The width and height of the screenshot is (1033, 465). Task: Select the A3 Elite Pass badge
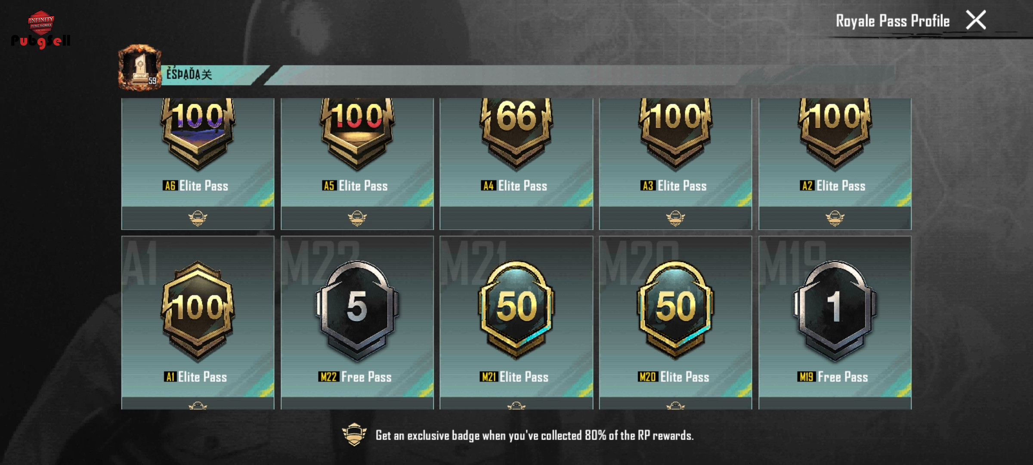pyautogui.click(x=676, y=133)
